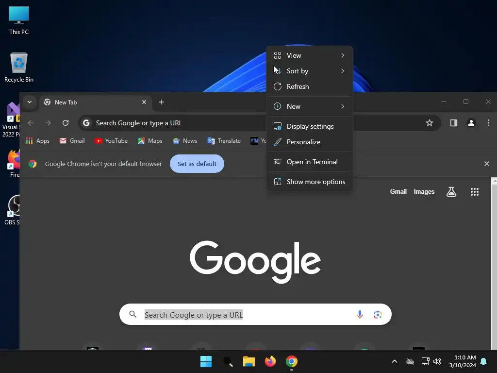Click the Chrome page vertical scrollbar

pyautogui.click(x=494, y=263)
